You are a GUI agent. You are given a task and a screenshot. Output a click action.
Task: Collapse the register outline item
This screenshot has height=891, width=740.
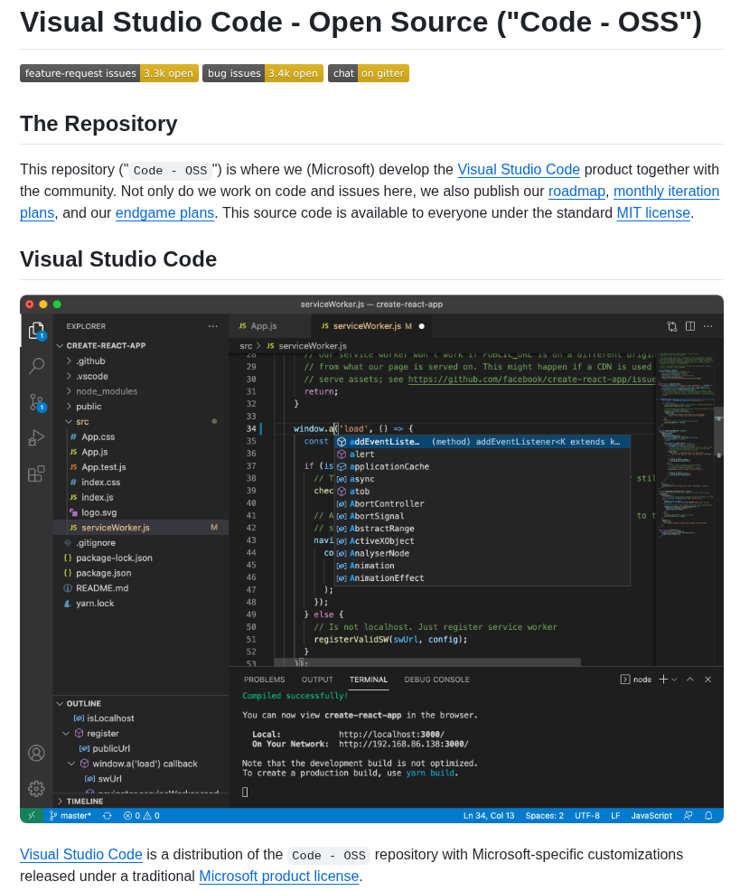click(67, 734)
